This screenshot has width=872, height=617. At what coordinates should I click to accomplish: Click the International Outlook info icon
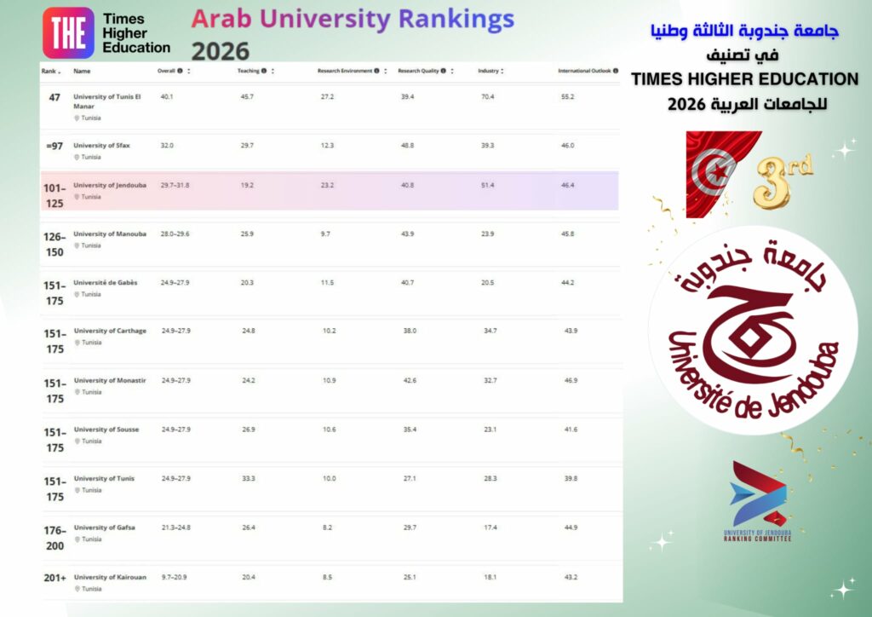click(615, 72)
